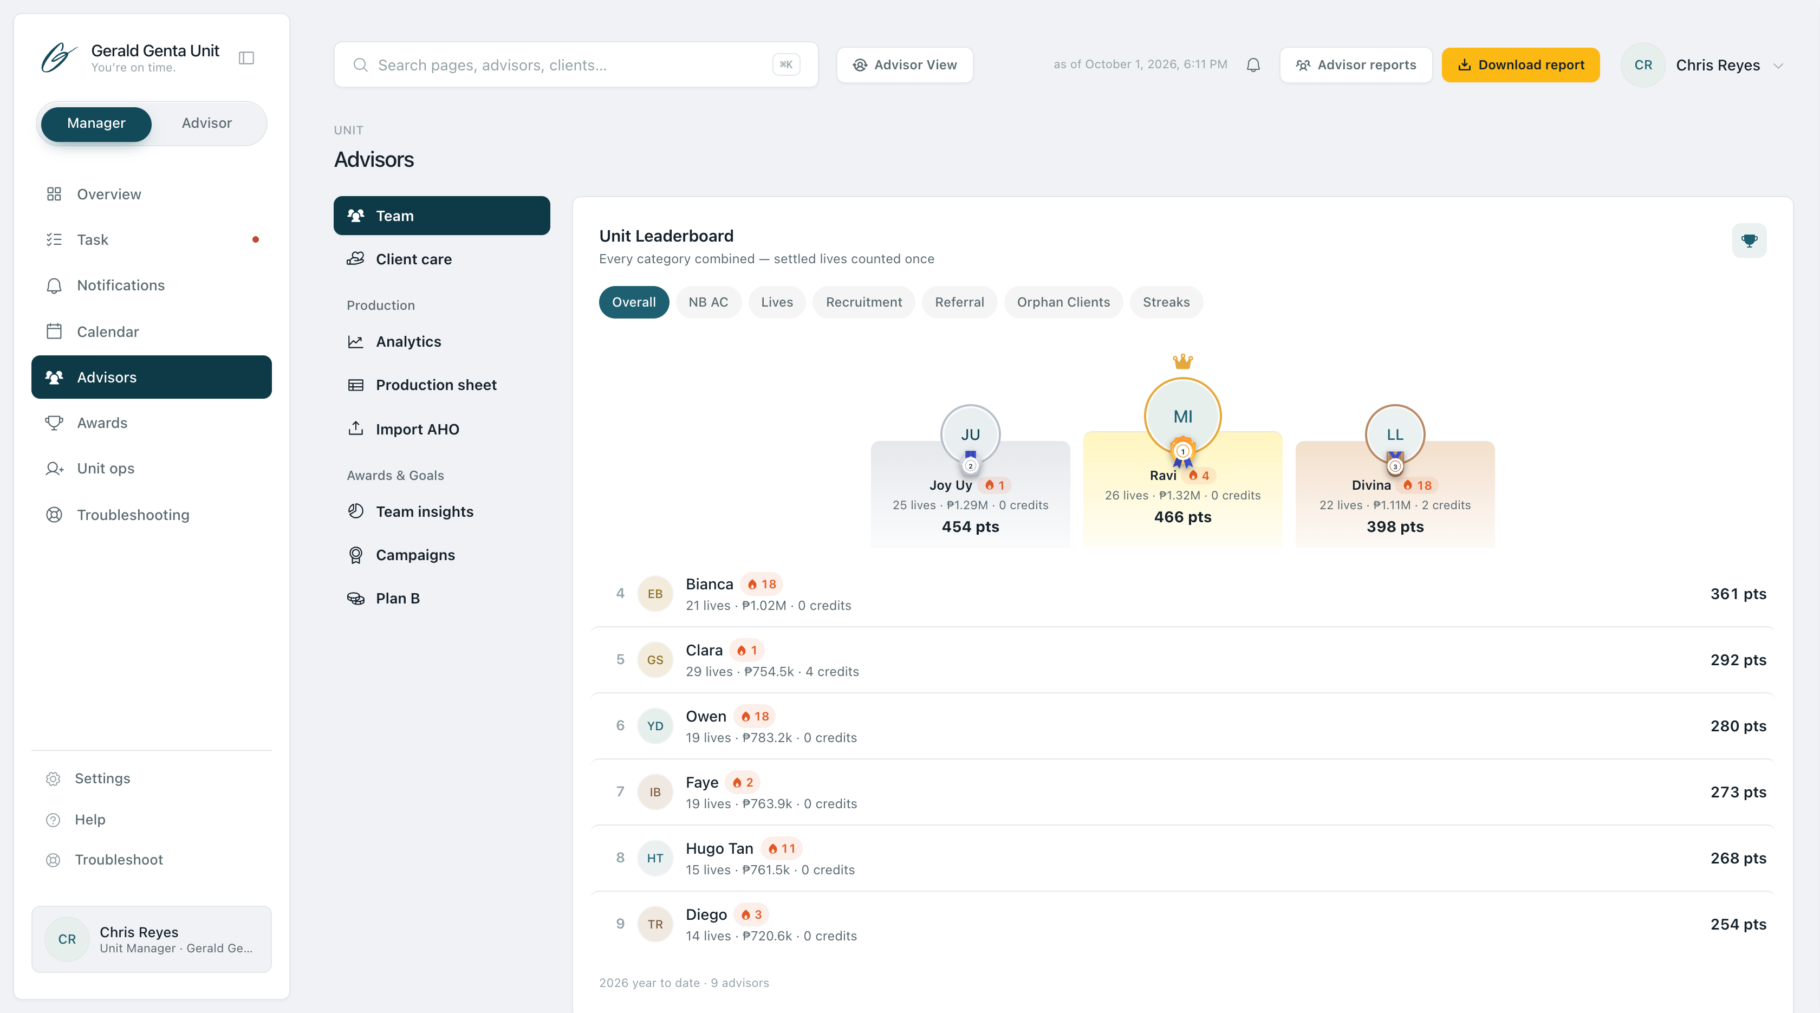Click the Download report button
Image resolution: width=1820 pixels, height=1013 pixels.
click(x=1520, y=65)
